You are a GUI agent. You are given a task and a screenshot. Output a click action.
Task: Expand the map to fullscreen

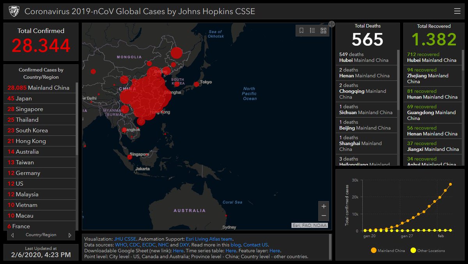click(331, 24)
